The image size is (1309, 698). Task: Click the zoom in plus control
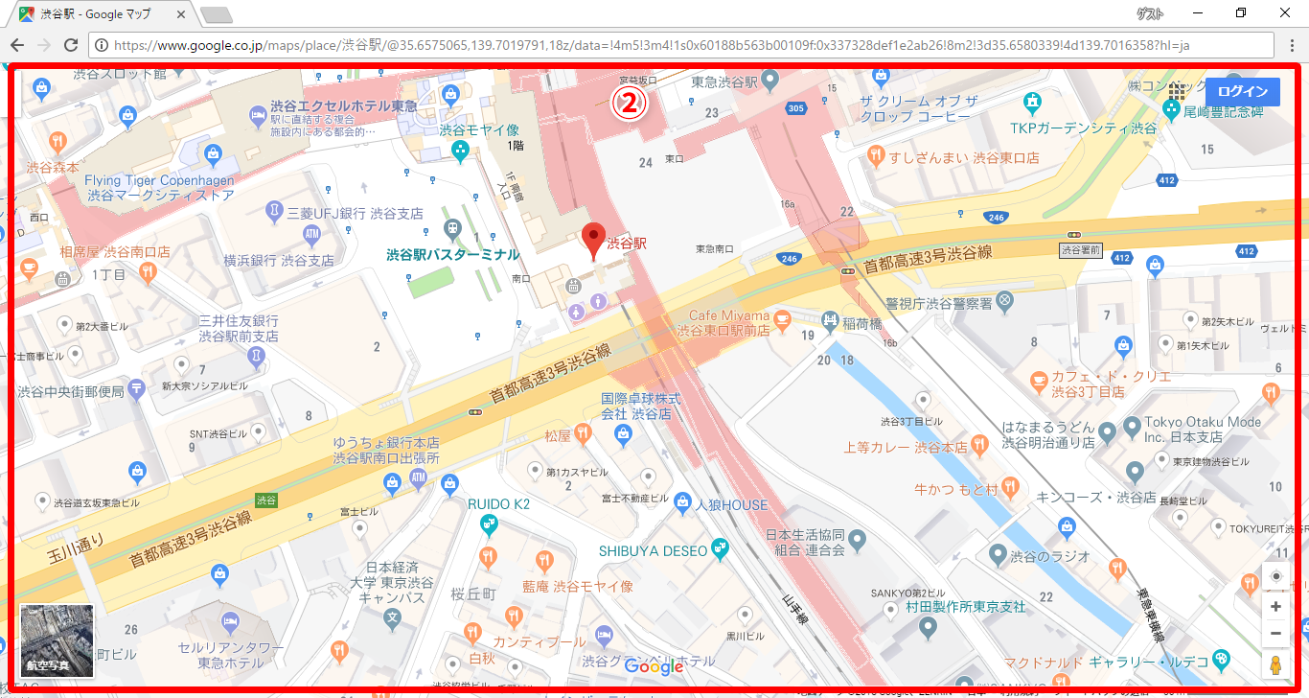(1276, 606)
